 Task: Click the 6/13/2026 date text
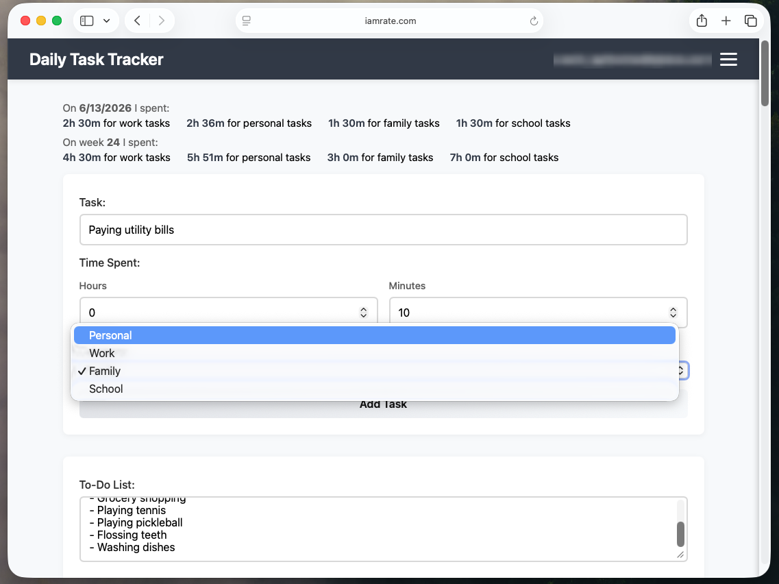[106, 108]
